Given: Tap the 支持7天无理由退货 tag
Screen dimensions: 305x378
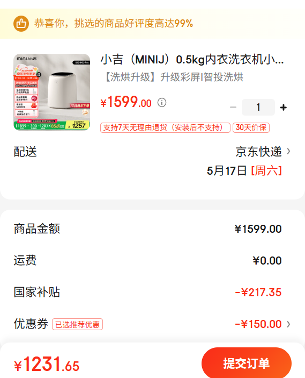Looking at the screenshot, I should pyautogui.click(x=165, y=127).
